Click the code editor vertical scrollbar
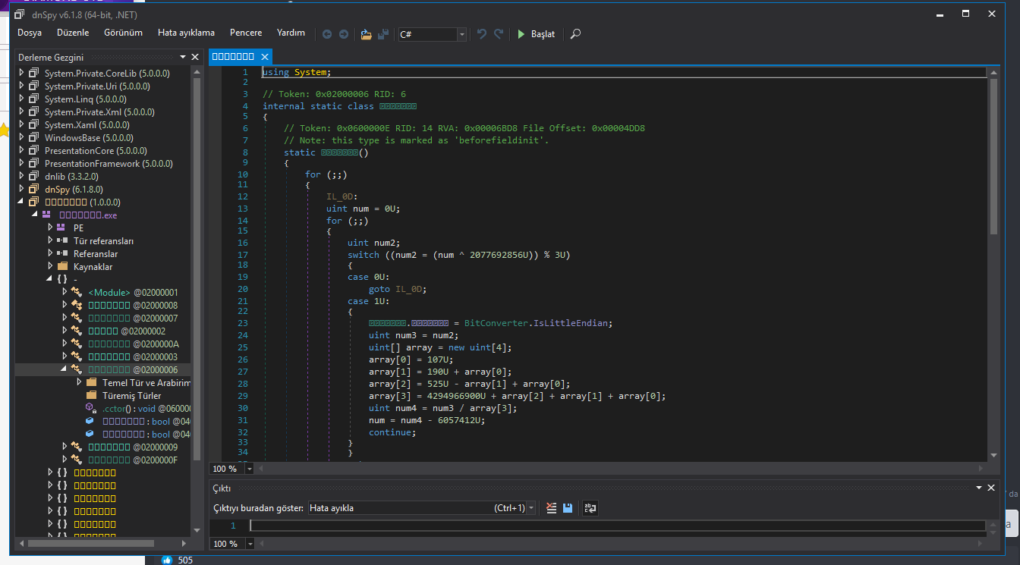 coord(993,157)
